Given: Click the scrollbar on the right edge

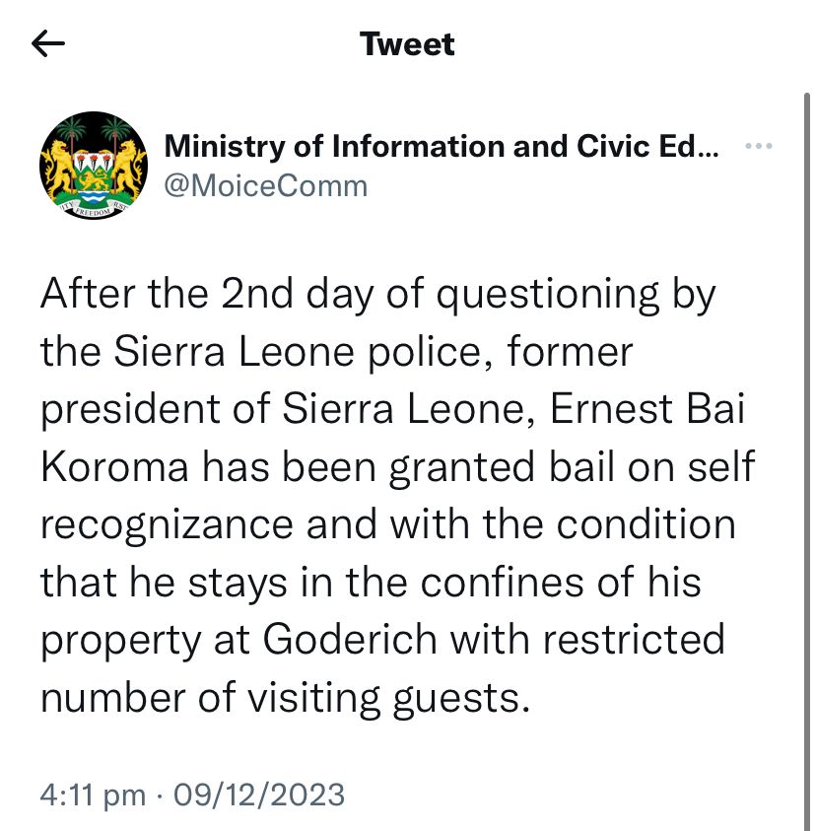Looking at the screenshot, I should [807, 296].
